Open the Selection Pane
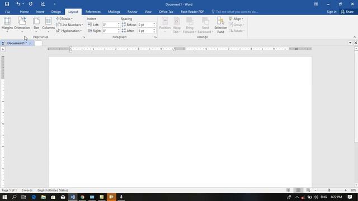 point(220,25)
